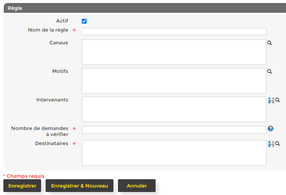
Task: Click Enregistrer & Nouveau button
Action: (x=80, y=186)
